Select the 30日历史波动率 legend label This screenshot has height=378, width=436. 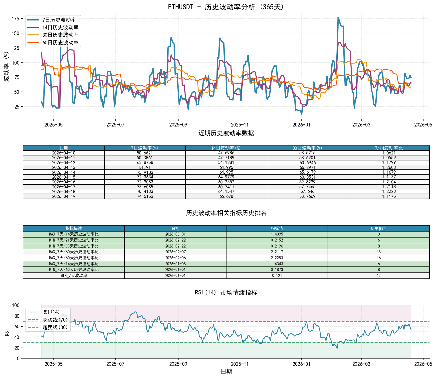coord(60,35)
